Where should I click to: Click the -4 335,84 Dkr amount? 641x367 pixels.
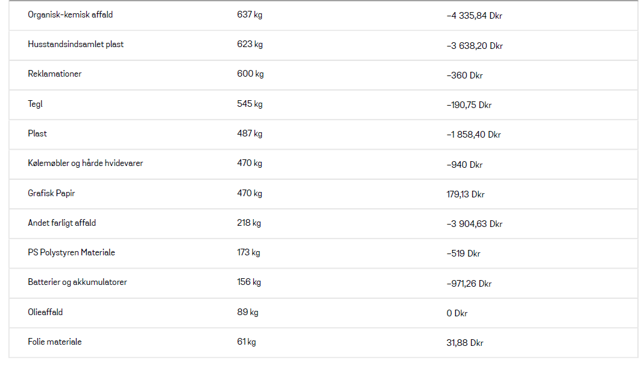click(x=474, y=16)
